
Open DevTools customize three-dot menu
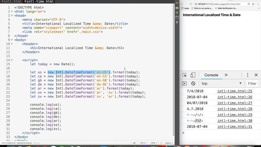point(248,75)
